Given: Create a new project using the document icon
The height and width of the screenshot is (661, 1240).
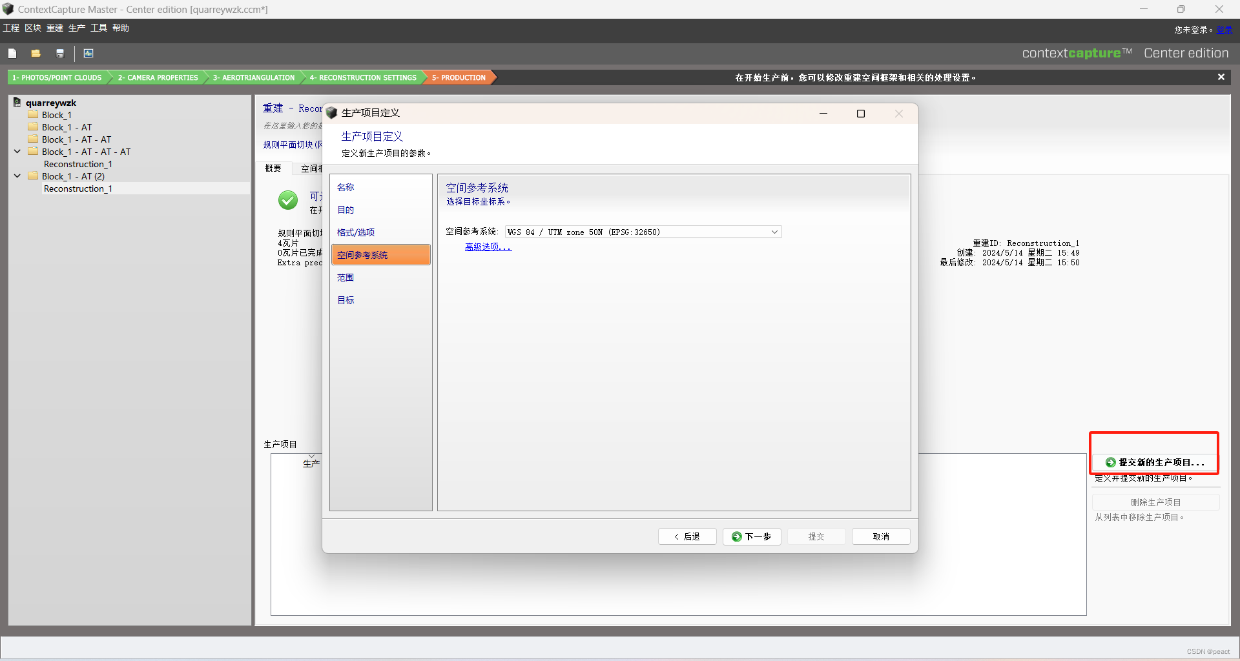Looking at the screenshot, I should (x=12, y=54).
